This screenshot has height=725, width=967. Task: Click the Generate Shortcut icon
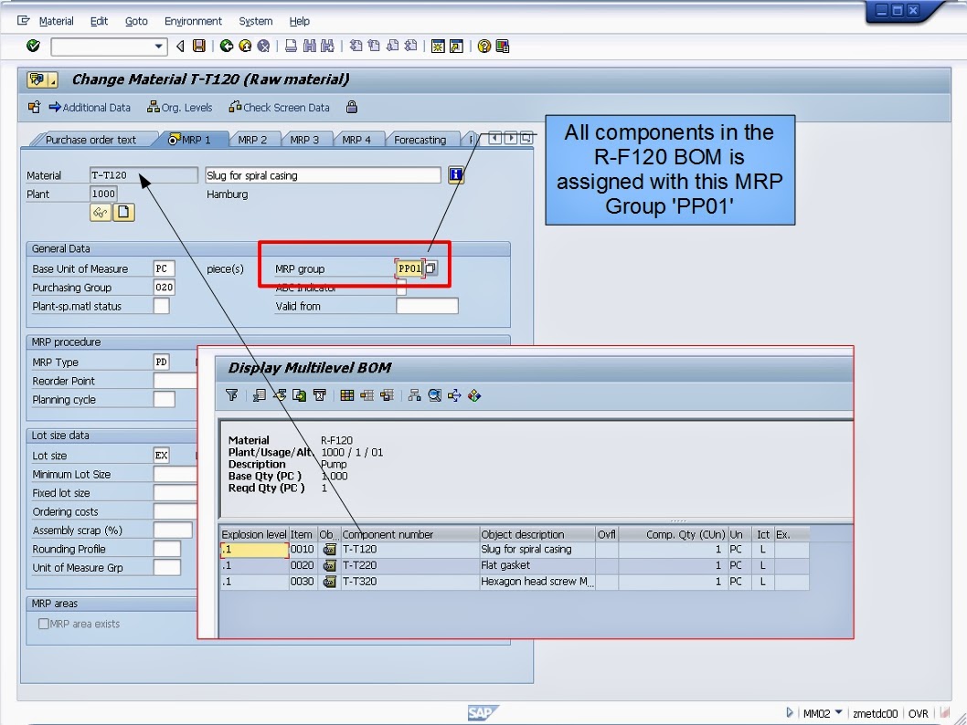coord(456,47)
